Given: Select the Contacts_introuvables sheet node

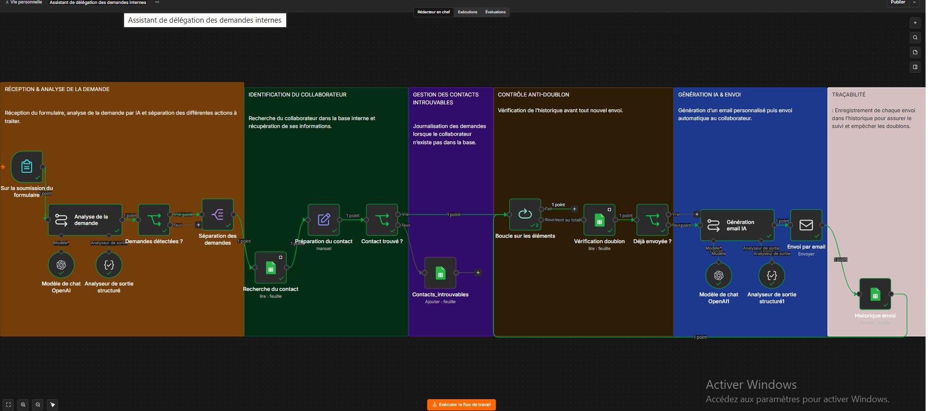Looking at the screenshot, I should point(440,273).
